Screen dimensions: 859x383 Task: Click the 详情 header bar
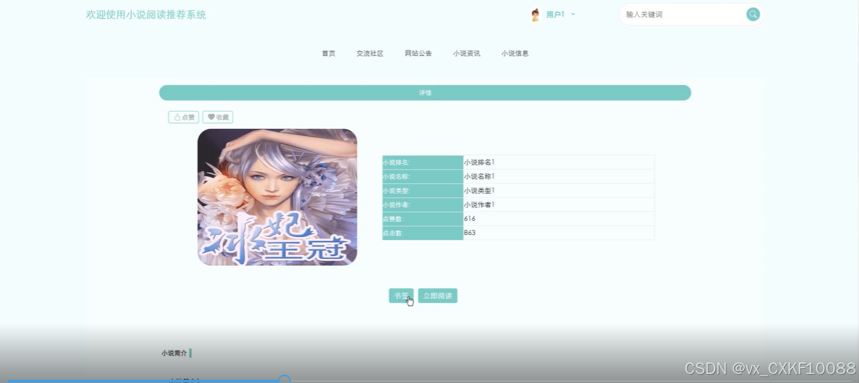tap(425, 93)
